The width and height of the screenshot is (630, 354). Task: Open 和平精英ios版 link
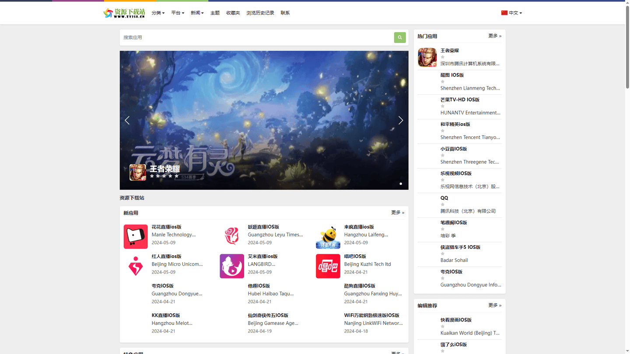pyautogui.click(x=455, y=124)
